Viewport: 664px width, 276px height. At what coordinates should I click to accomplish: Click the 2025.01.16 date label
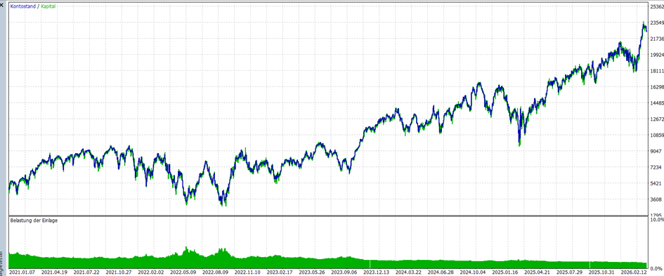504,272
